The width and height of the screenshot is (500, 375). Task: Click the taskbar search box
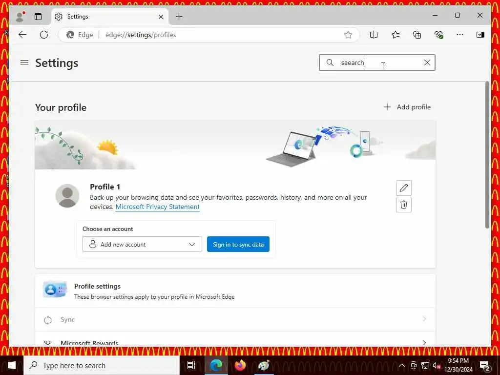102,365
